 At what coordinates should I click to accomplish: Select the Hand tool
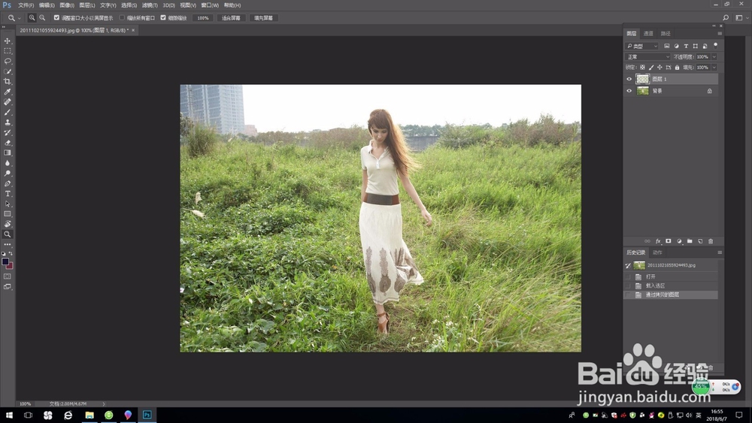coord(8,224)
